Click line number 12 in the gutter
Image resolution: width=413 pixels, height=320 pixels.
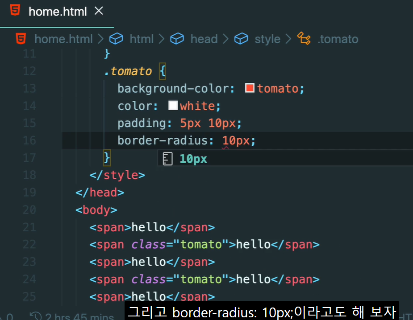29,71
